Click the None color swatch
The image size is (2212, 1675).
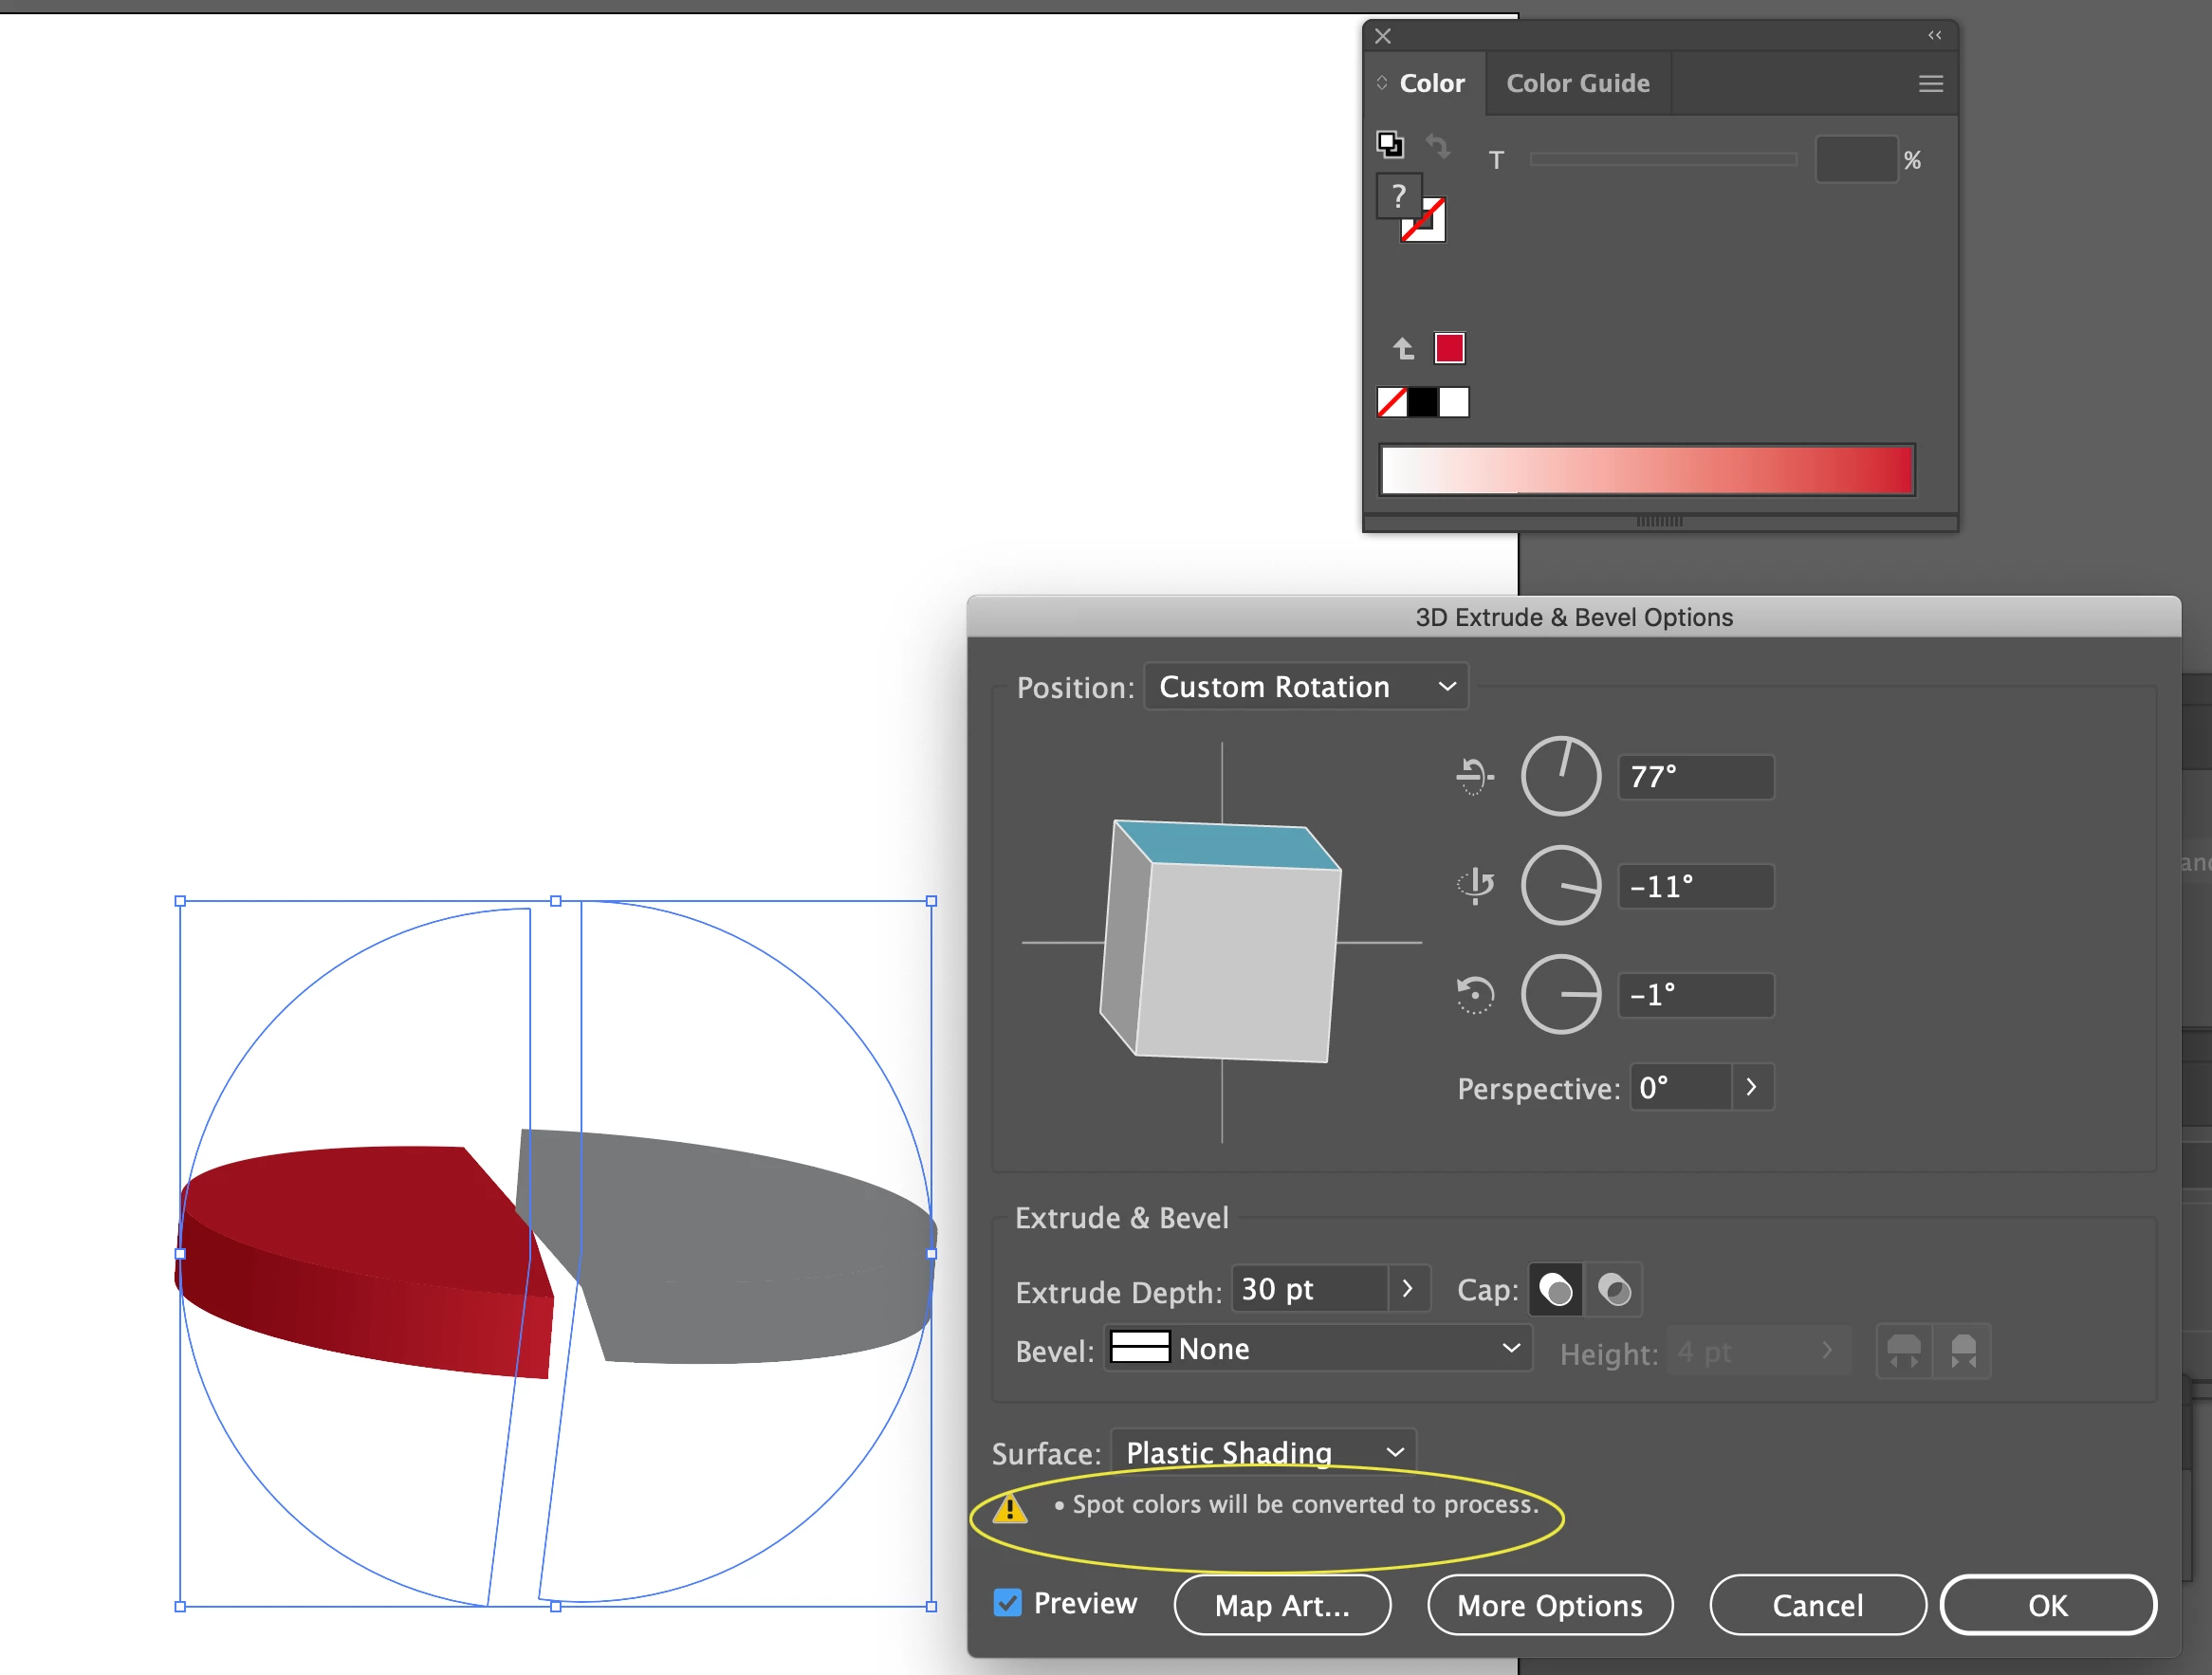tap(1392, 402)
